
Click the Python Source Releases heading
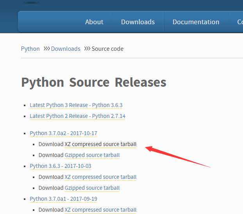pos(94,82)
